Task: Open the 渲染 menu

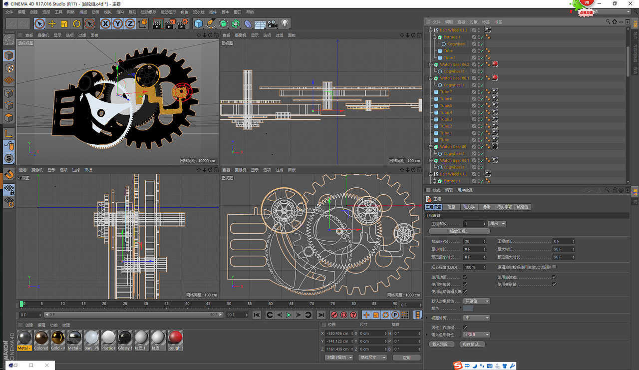Action: tap(120, 12)
